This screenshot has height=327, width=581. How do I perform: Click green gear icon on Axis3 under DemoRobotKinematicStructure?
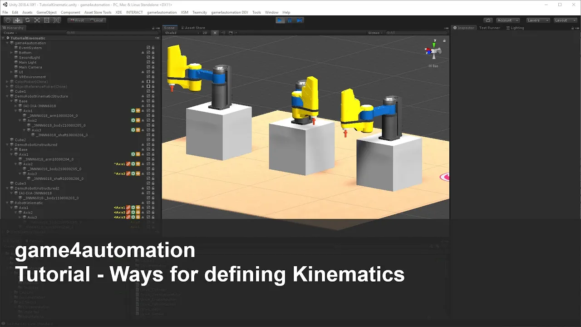tap(133, 130)
